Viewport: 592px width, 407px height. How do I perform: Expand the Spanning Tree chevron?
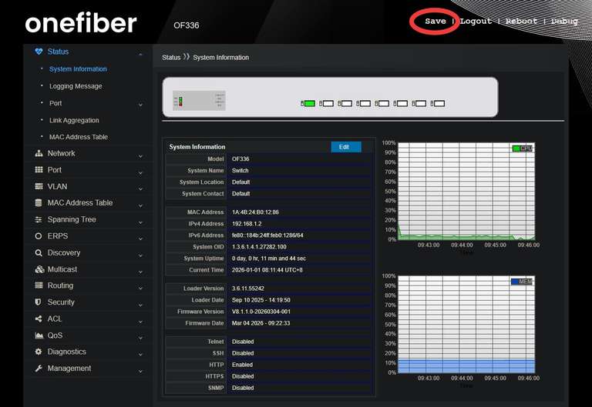[x=140, y=222]
